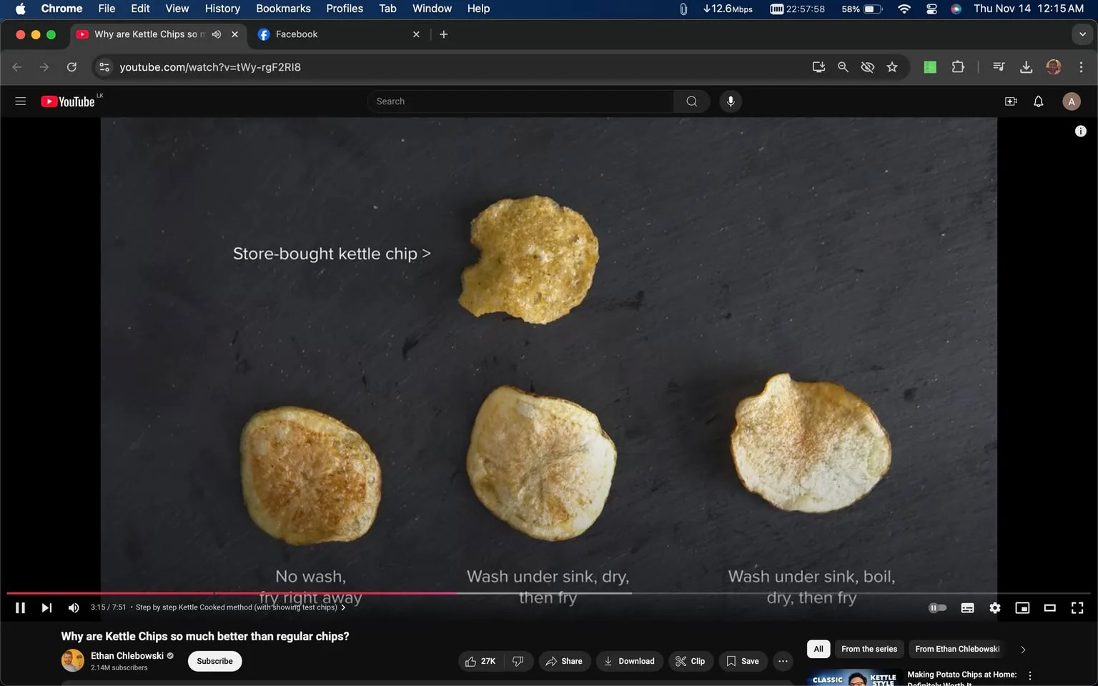Open YouTube search by voice
The image size is (1098, 686).
click(x=730, y=101)
